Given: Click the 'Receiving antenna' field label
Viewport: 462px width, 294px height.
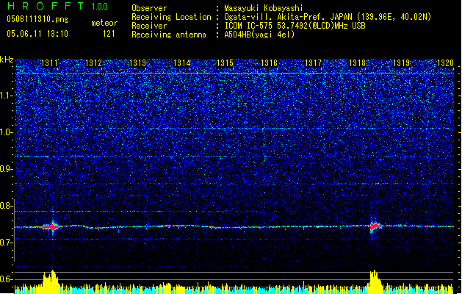Looking at the screenshot, I should pos(169,35).
